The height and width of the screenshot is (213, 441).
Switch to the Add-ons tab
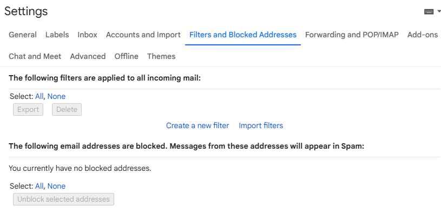423,35
